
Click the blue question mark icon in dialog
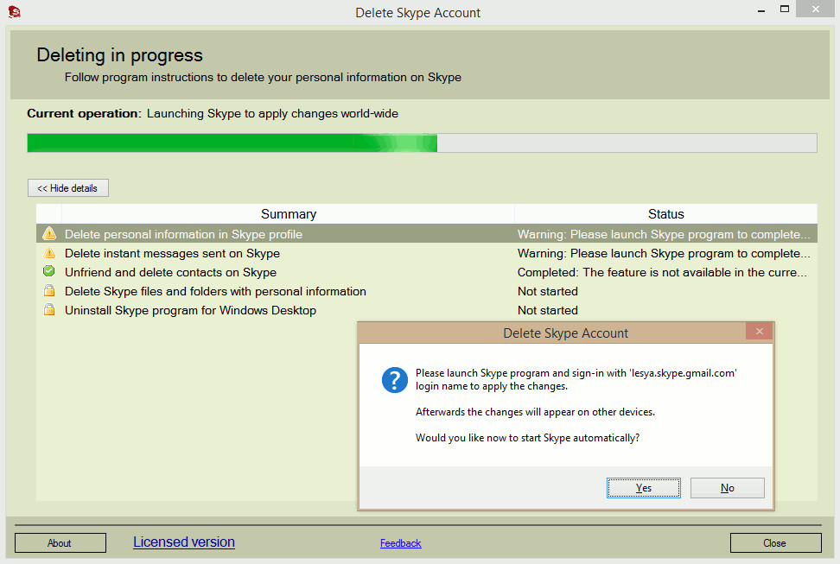tap(395, 380)
